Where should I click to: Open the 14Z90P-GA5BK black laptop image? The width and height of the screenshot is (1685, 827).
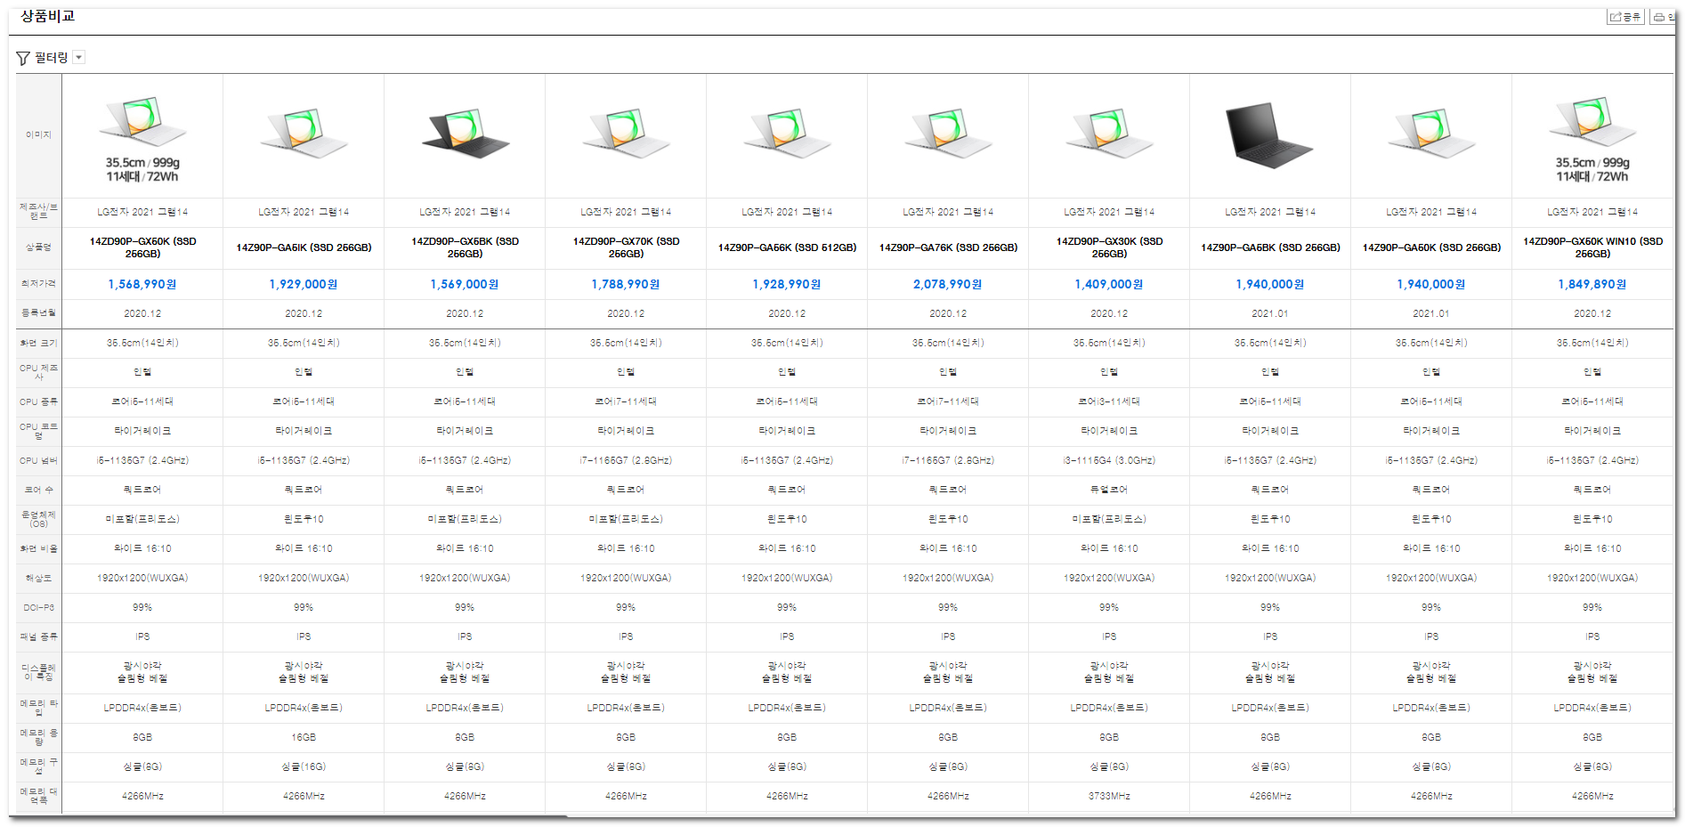(x=1270, y=134)
